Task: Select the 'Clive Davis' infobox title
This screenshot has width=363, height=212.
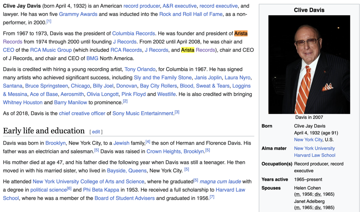Action: click(309, 10)
